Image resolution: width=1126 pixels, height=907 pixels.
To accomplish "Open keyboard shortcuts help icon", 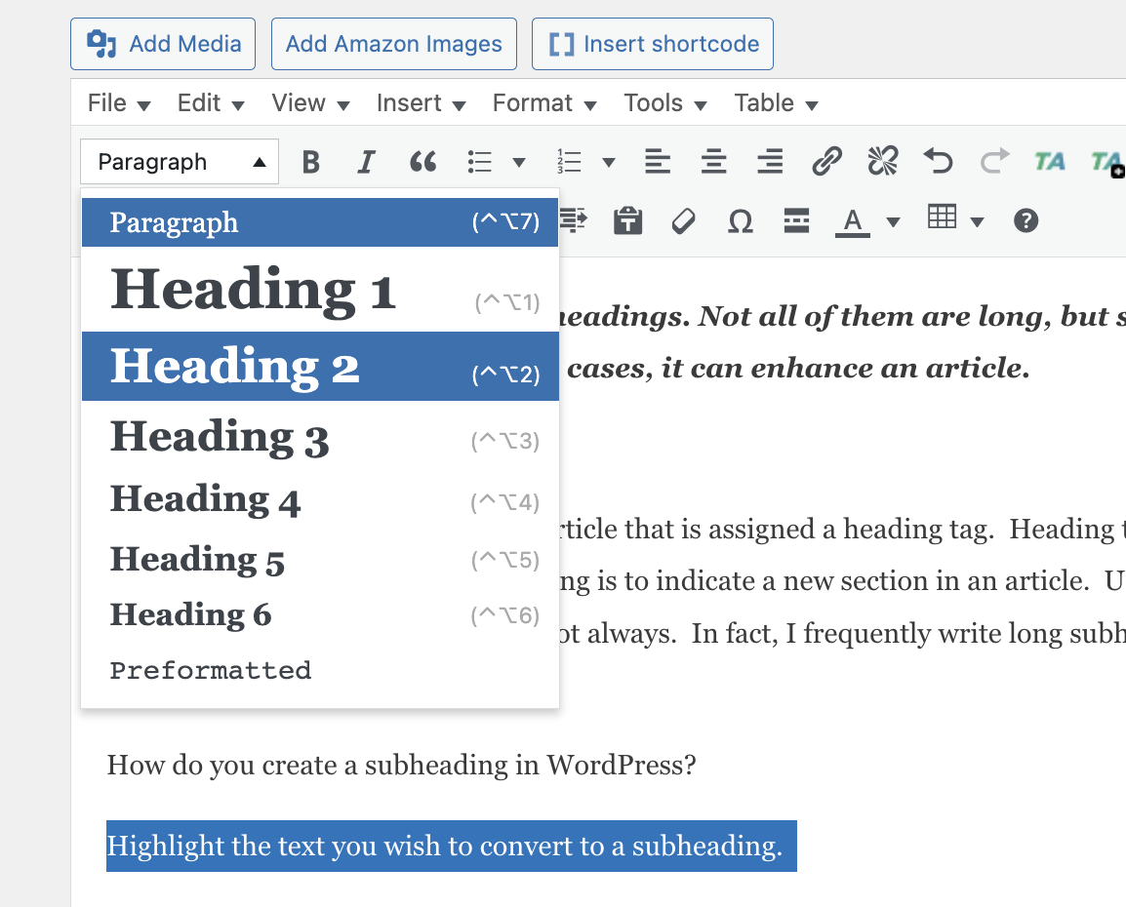I will tap(1026, 221).
